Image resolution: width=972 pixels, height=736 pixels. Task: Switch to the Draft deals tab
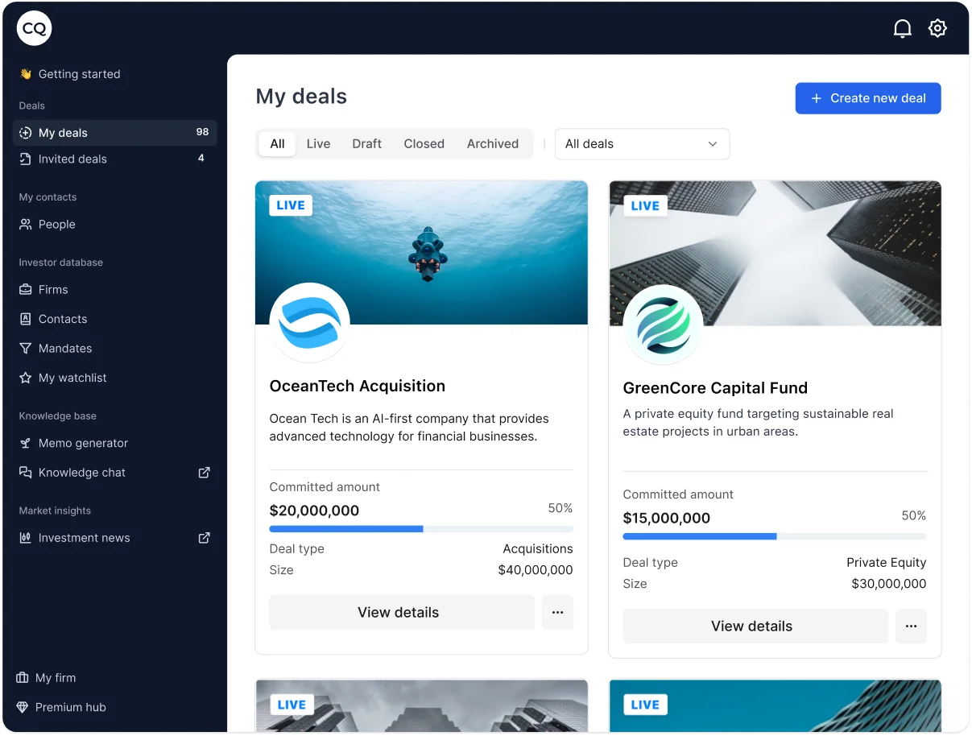click(x=366, y=143)
